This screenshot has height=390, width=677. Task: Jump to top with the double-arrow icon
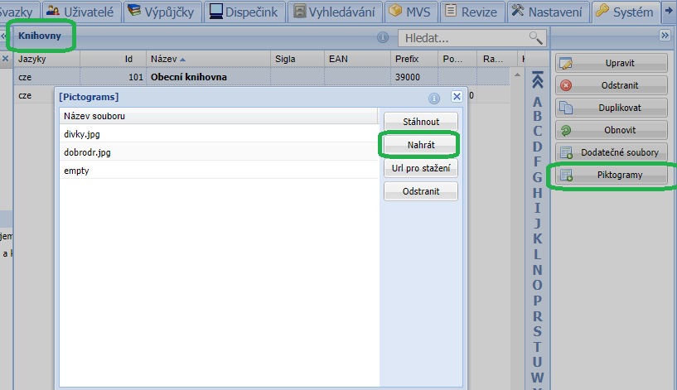tap(537, 80)
